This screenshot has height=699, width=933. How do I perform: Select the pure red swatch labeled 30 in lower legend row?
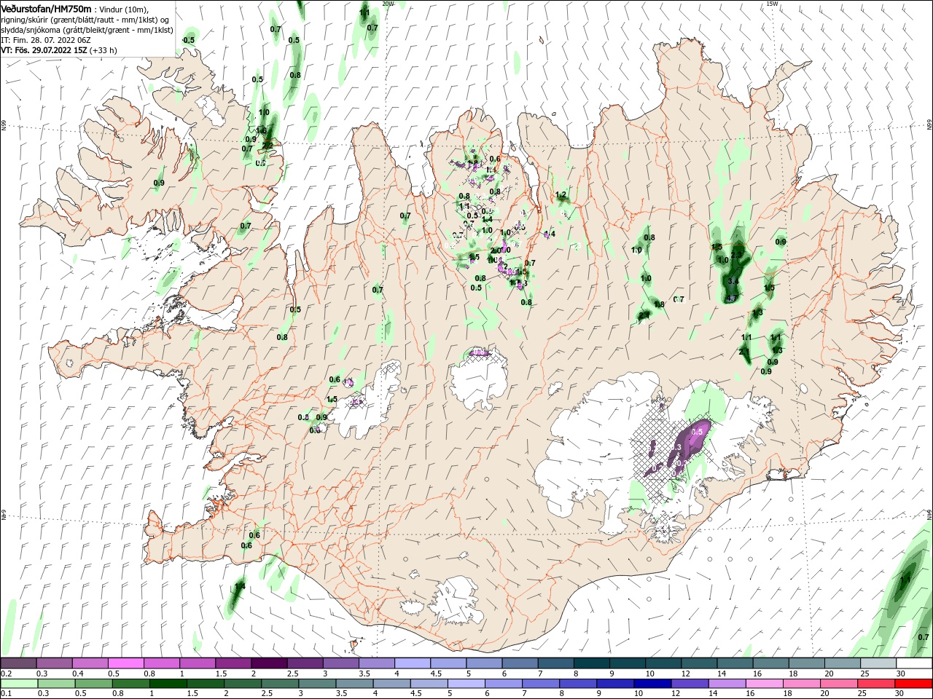click(913, 684)
